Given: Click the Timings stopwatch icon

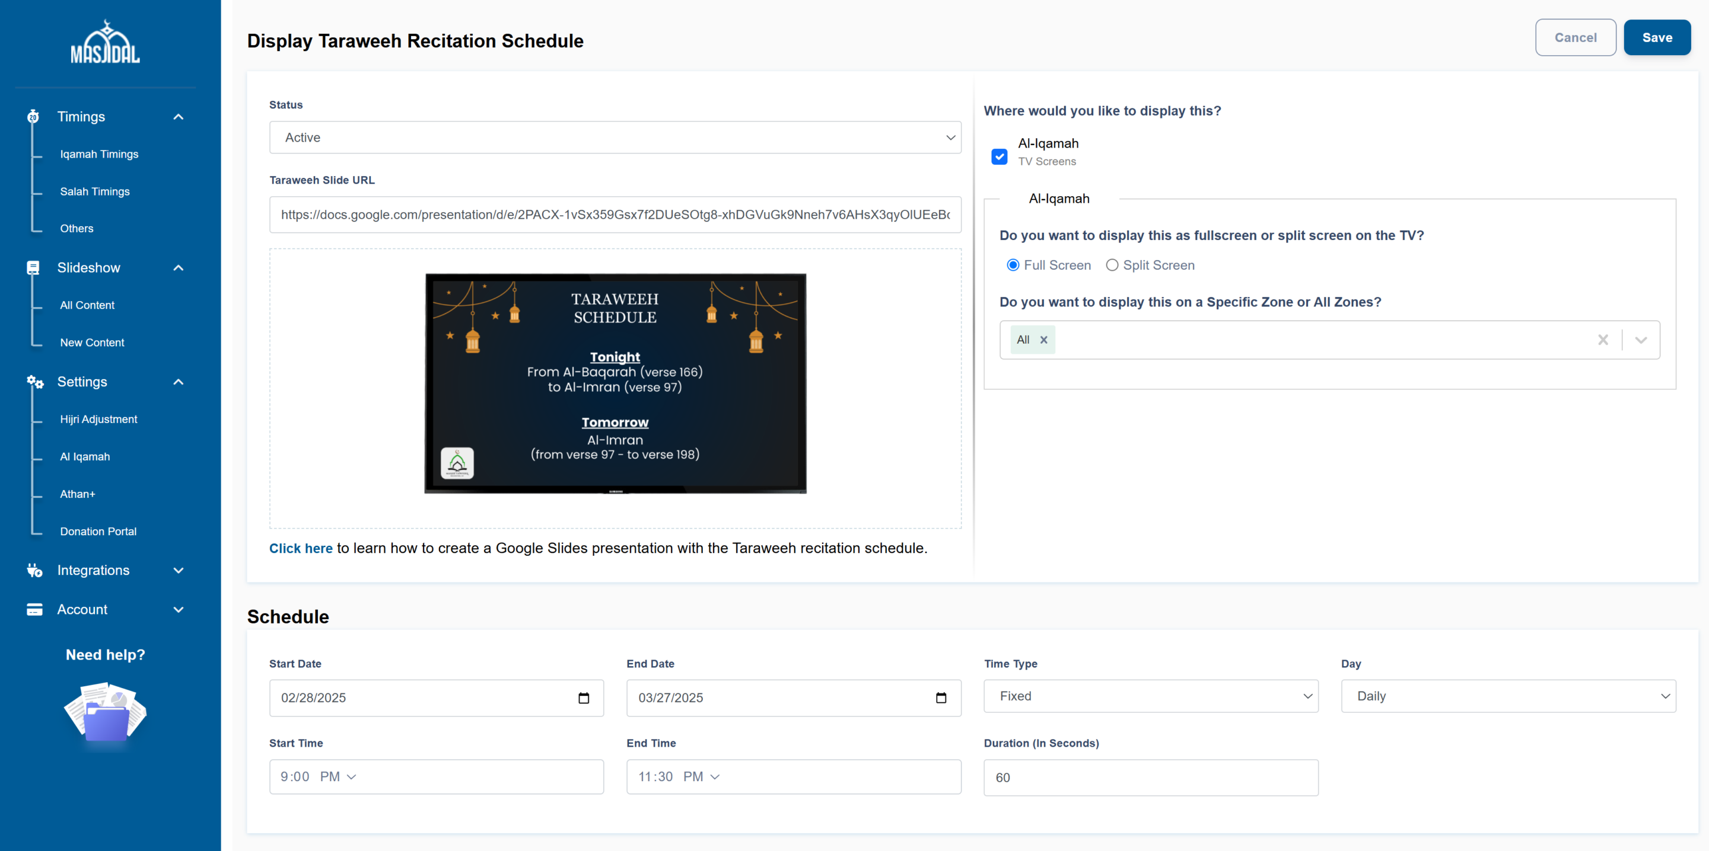Looking at the screenshot, I should [x=34, y=117].
